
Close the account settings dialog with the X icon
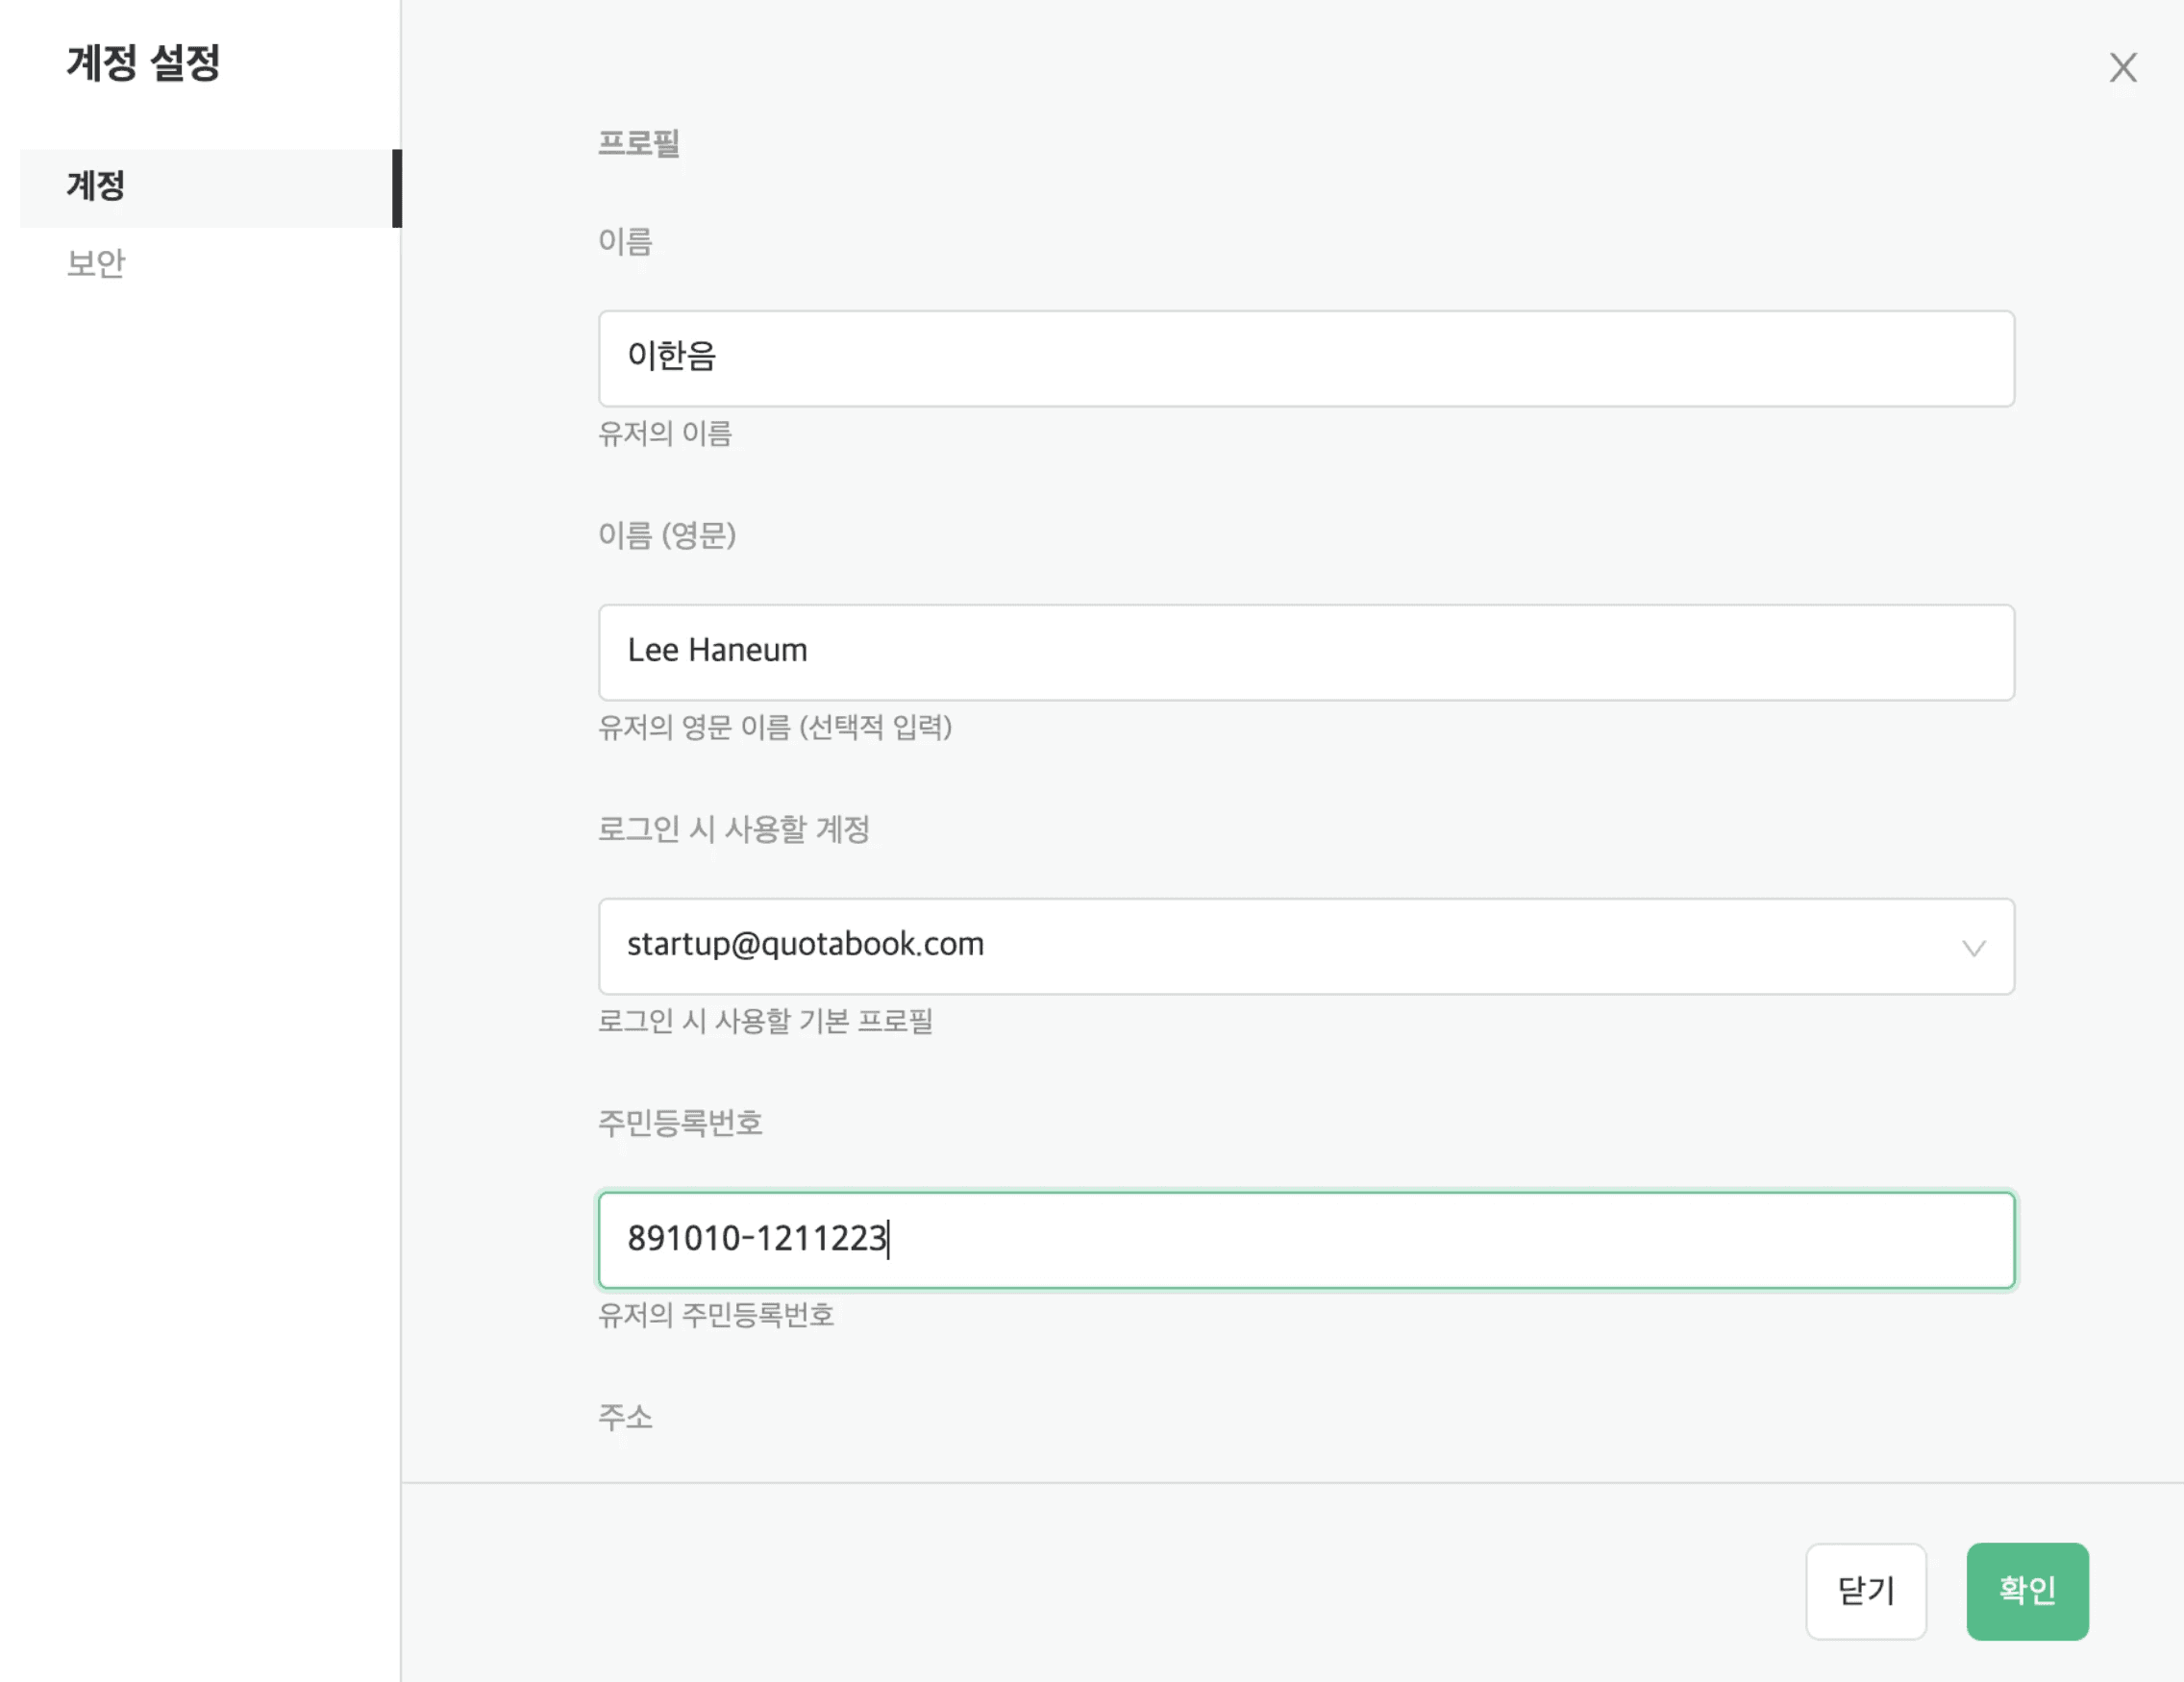point(2122,68)
